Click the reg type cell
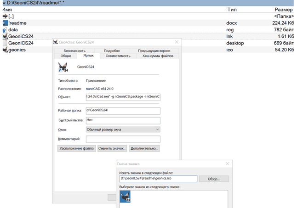297x208 pixels. pyautogui.click(x=230, y=30)
